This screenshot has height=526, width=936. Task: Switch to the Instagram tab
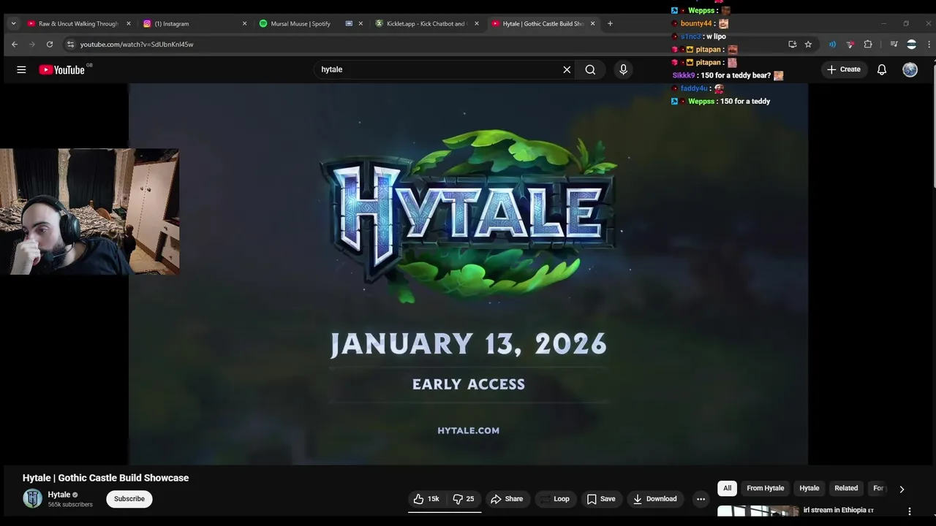[195, 23]
